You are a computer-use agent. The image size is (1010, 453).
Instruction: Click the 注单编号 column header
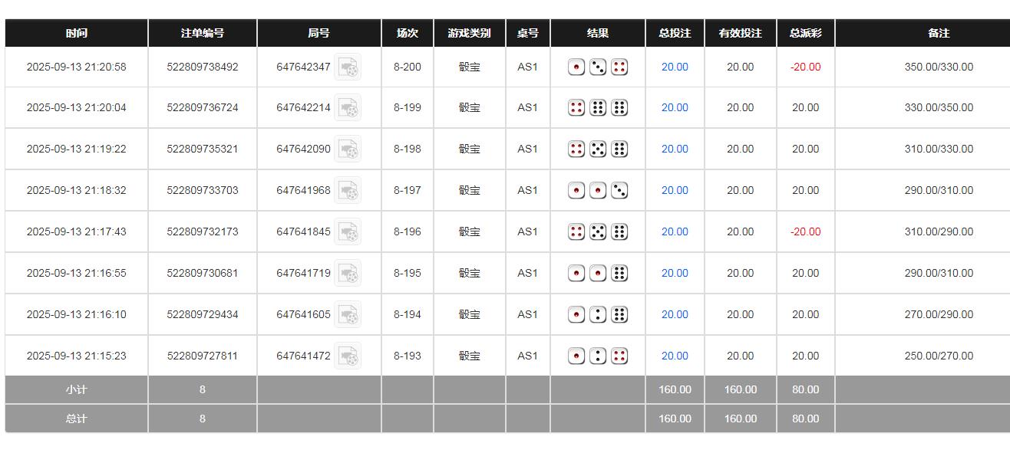pos(203,34)
